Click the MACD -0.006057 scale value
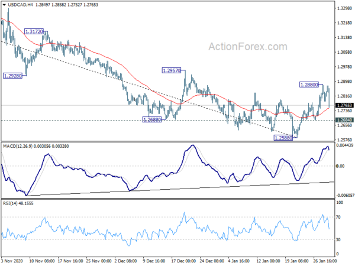 345,195
